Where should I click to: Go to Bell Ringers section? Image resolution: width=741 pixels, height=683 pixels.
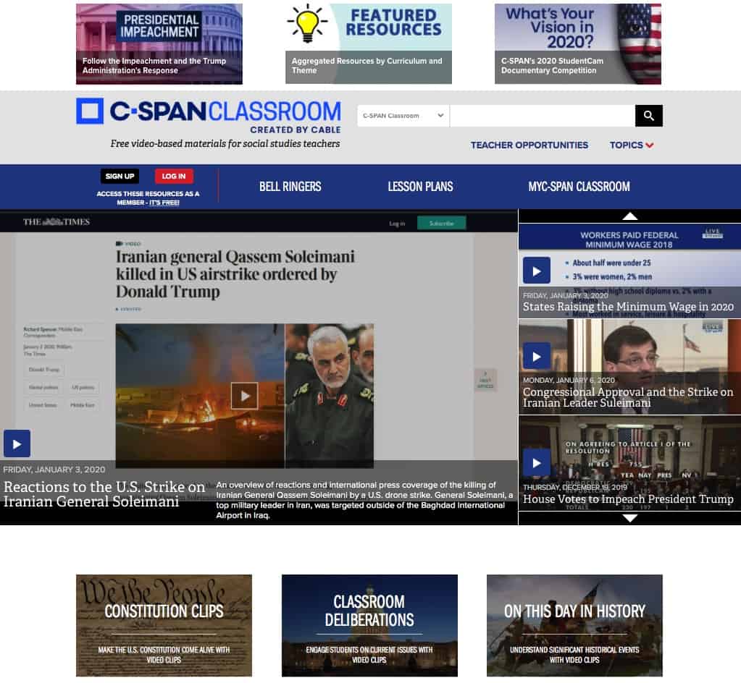point(290,187)
